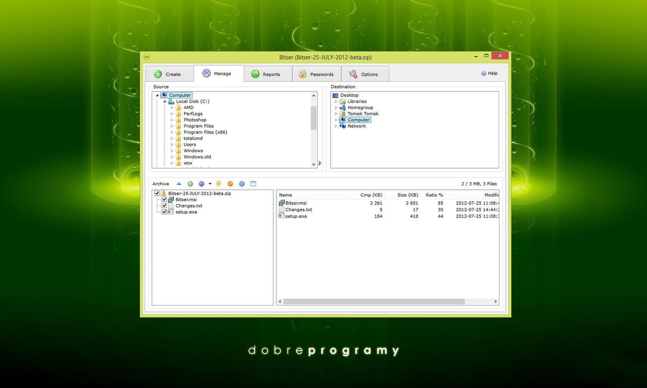Screen dimensions: 647x388
Task: Click the Network icon in Destination
Action: click(x=343, y=126)
